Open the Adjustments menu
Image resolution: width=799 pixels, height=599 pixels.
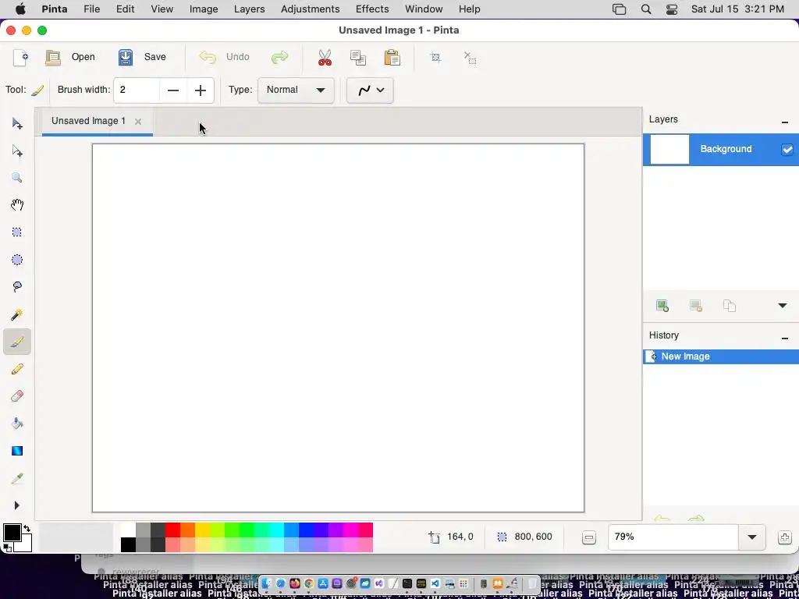(311, 9)
